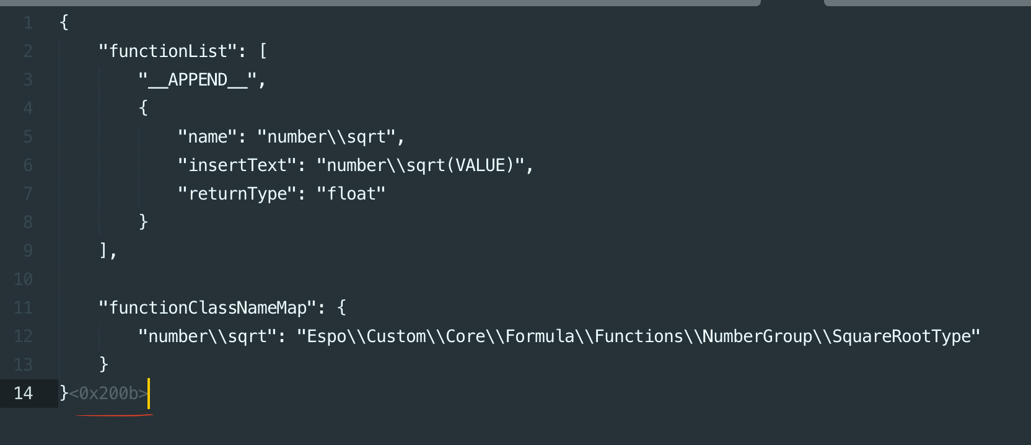Click line number 14 in the gutter
The width and height of the screenshot is (1031, 445).
[x=23, y=393]
